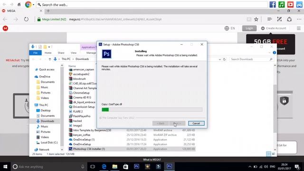Select the MEGA browser tab
Viewport: 304px width, 171px height.
[22, 11]
